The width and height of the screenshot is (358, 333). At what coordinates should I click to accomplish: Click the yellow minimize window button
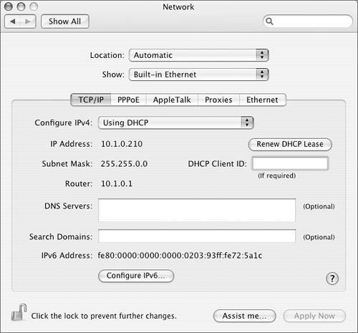pyautogui.click(x=21, y=6)
